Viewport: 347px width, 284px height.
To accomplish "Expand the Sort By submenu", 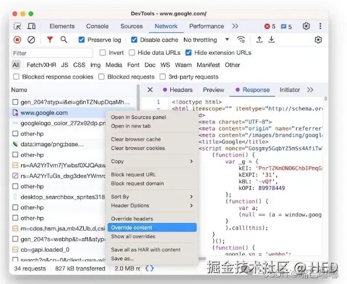I will (152, 197).
